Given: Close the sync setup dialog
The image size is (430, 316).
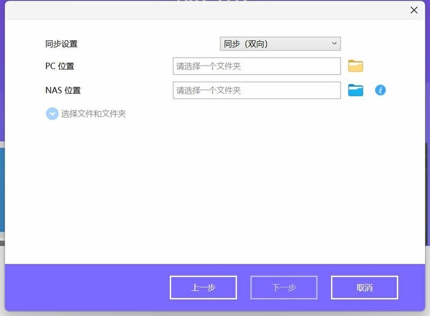Looking at the screenshot, I should coord(414,10).
